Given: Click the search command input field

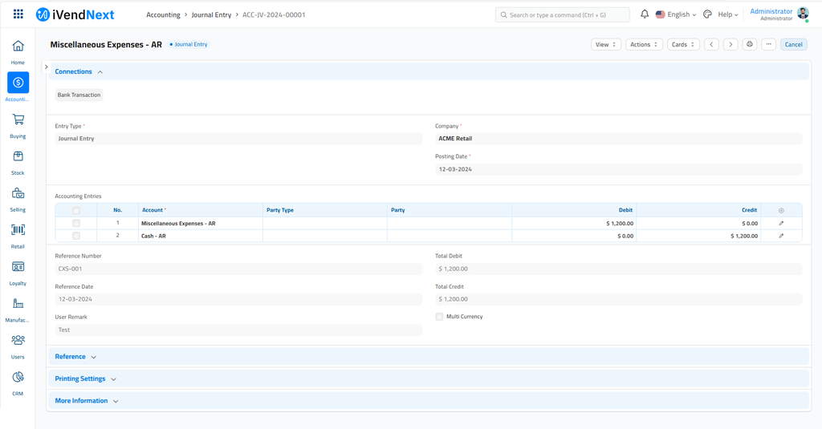Looking at the screenshot, I should pyautogui.click(x=562, y=14).
